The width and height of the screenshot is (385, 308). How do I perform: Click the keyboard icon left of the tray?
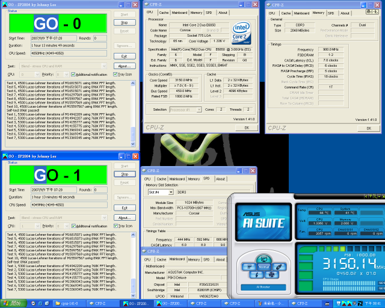click(x=327, y=304)
